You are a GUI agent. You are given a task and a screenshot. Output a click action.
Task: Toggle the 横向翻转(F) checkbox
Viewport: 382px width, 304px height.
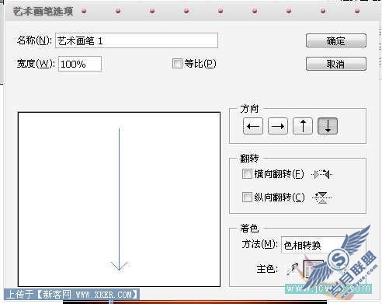[x=247, y=174]
